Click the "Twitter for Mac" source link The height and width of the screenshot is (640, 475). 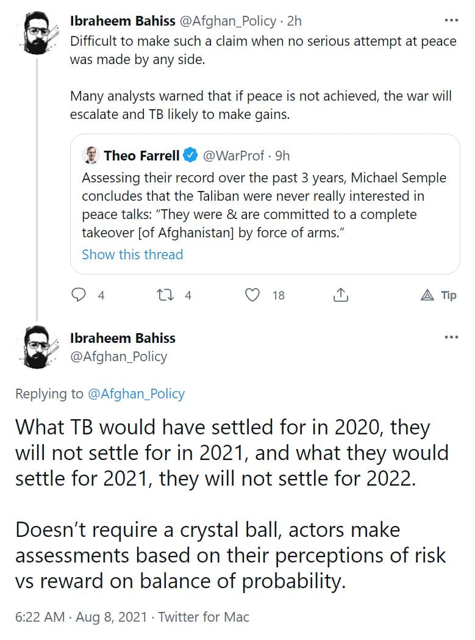[x=204, y=617]
